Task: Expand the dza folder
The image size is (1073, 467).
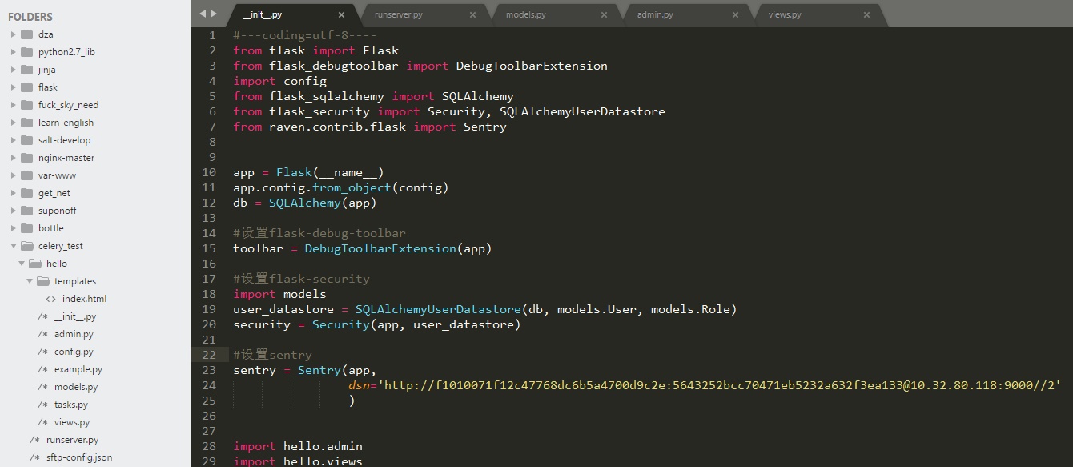Action: click(x=14, y=34)
